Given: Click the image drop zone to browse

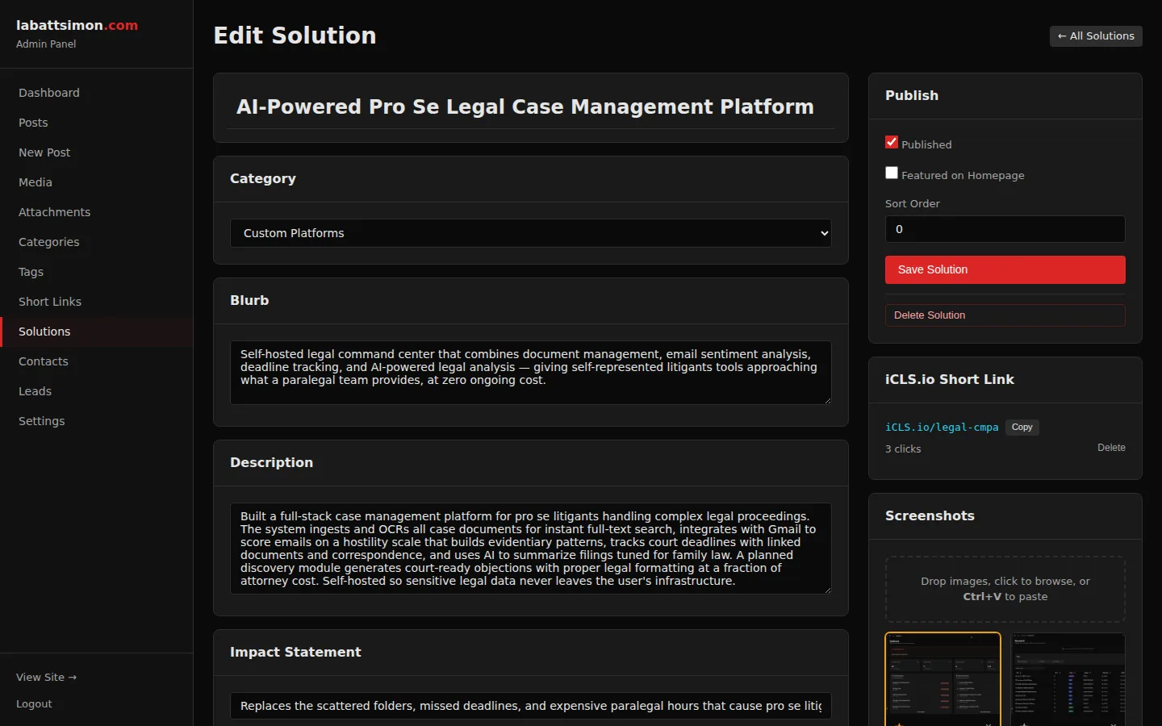Looking at the screenshot, I should point(1005,589).
